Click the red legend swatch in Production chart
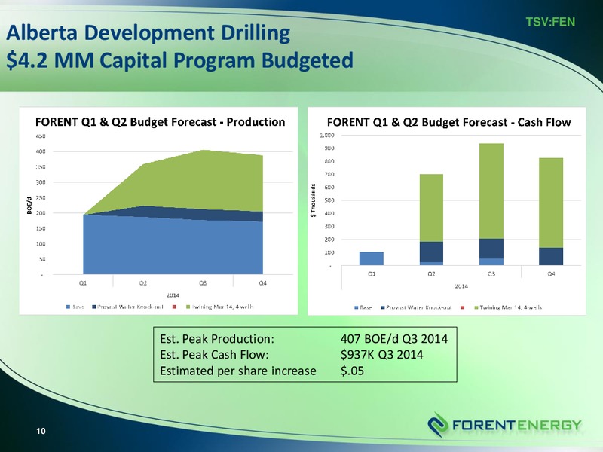The image size is (603, 452). tap(174, 307)
